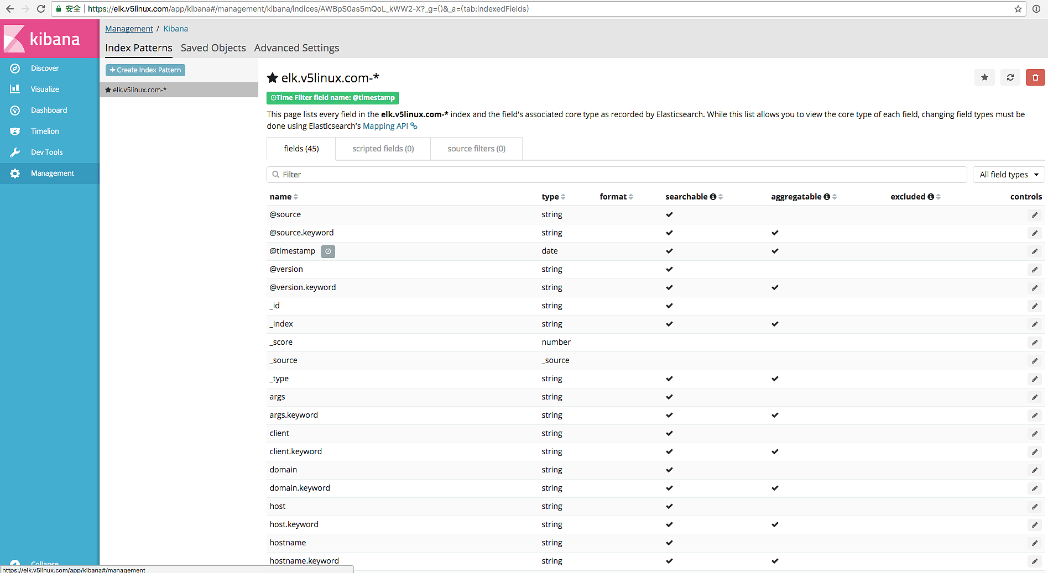Click the red delete index pattern button

coord(1035,78)
